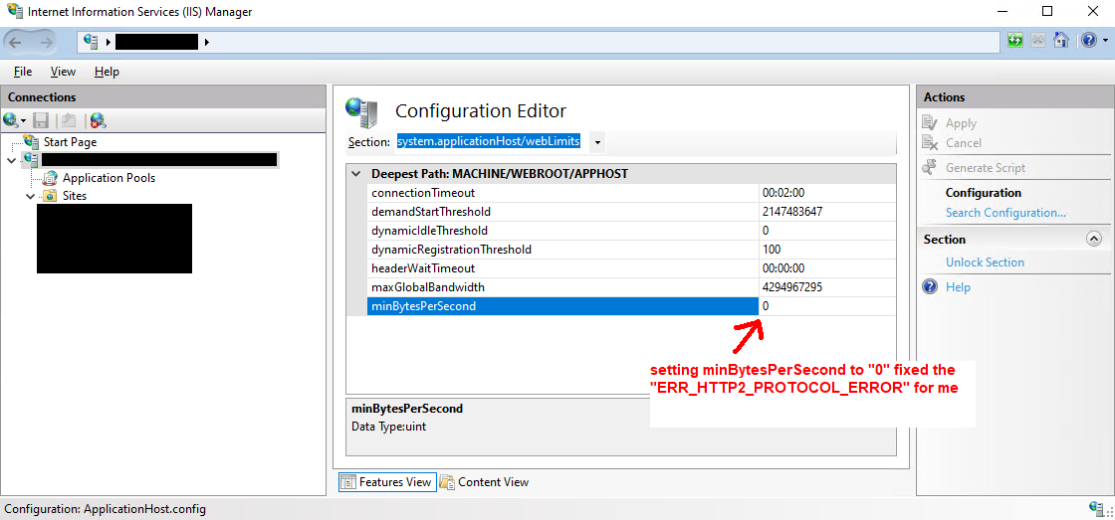Image resolution: width=1115 pixels, height=520 pixels.
Task: Click the Delete Connection icon with red X
Action: (98, 120)
